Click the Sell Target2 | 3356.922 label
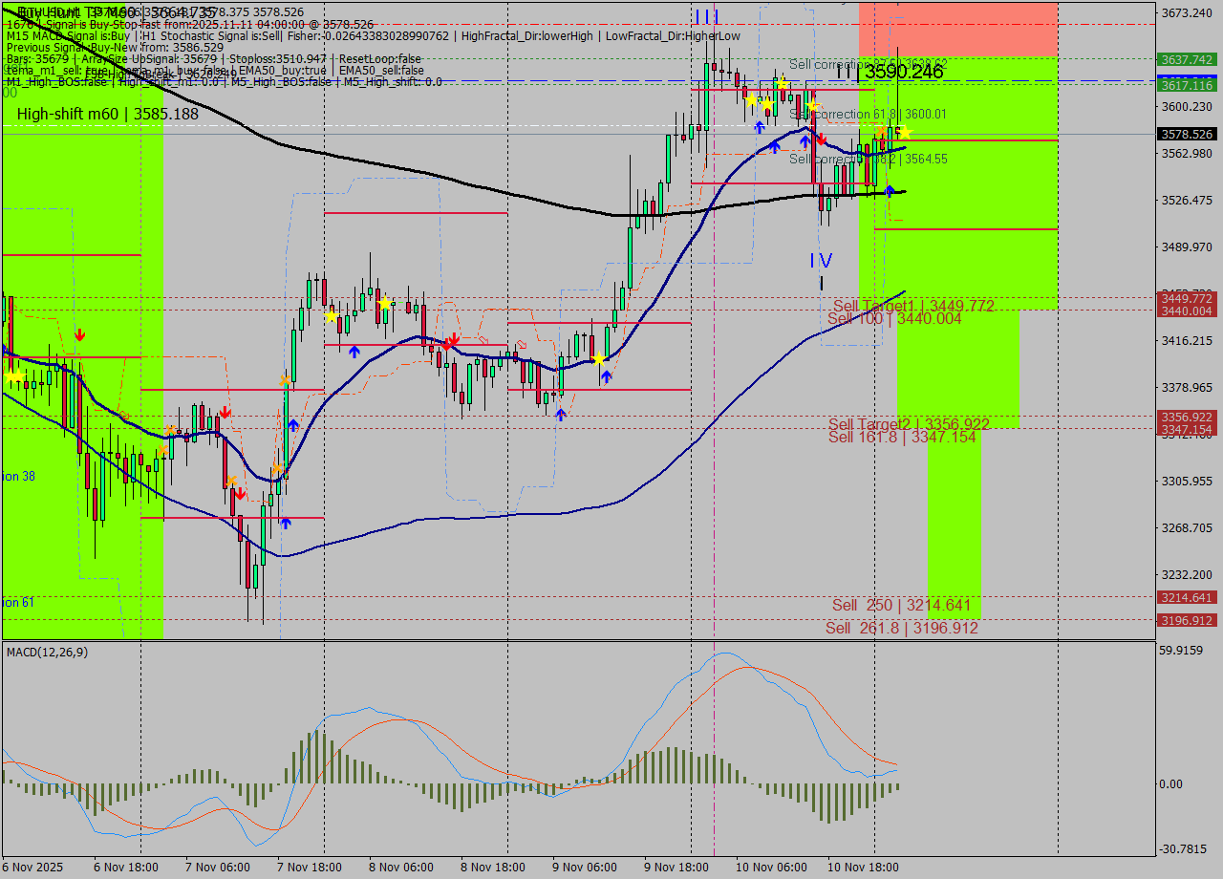The image size is (1223, 879). pyautogui.click(x=908, y=423)
